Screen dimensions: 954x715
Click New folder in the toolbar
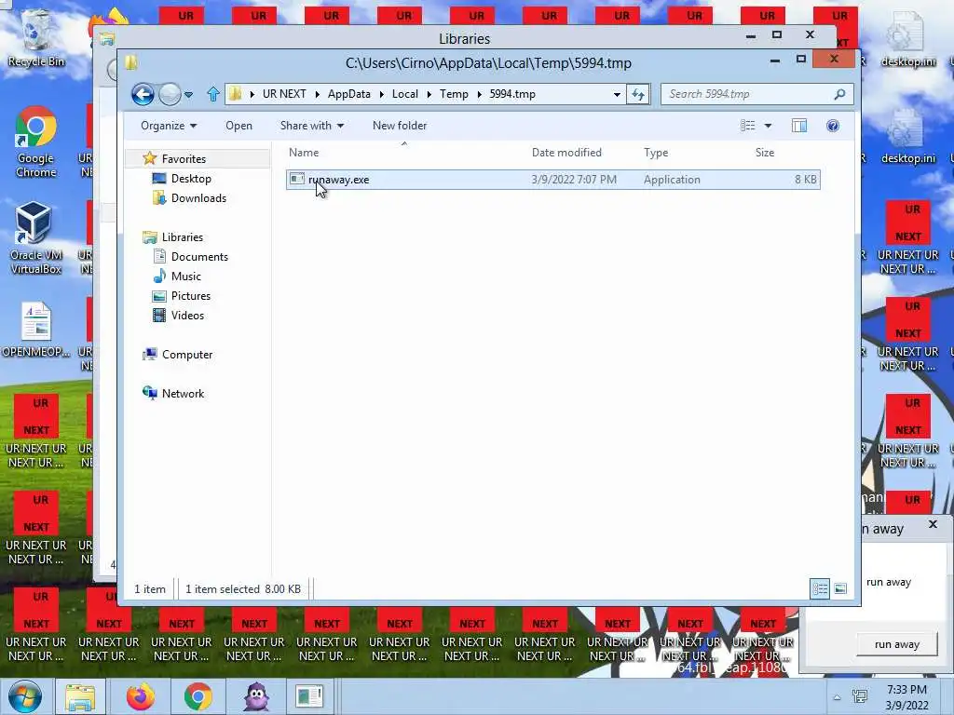click(400, 126)
